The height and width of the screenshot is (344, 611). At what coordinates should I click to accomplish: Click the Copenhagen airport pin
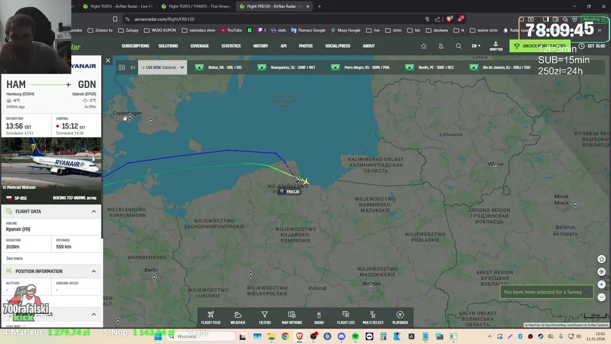click(130, 117)
